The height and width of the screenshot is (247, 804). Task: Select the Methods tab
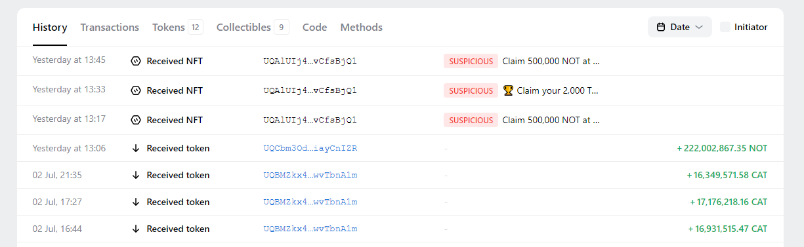(361, 27)
